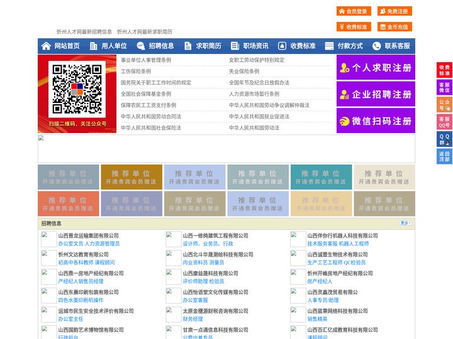Click the news icon beside 职场资讯
453x339 pixels.
235,46
